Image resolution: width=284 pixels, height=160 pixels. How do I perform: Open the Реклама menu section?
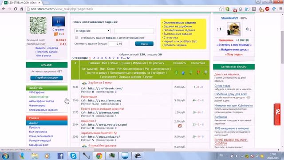(47, 118)
